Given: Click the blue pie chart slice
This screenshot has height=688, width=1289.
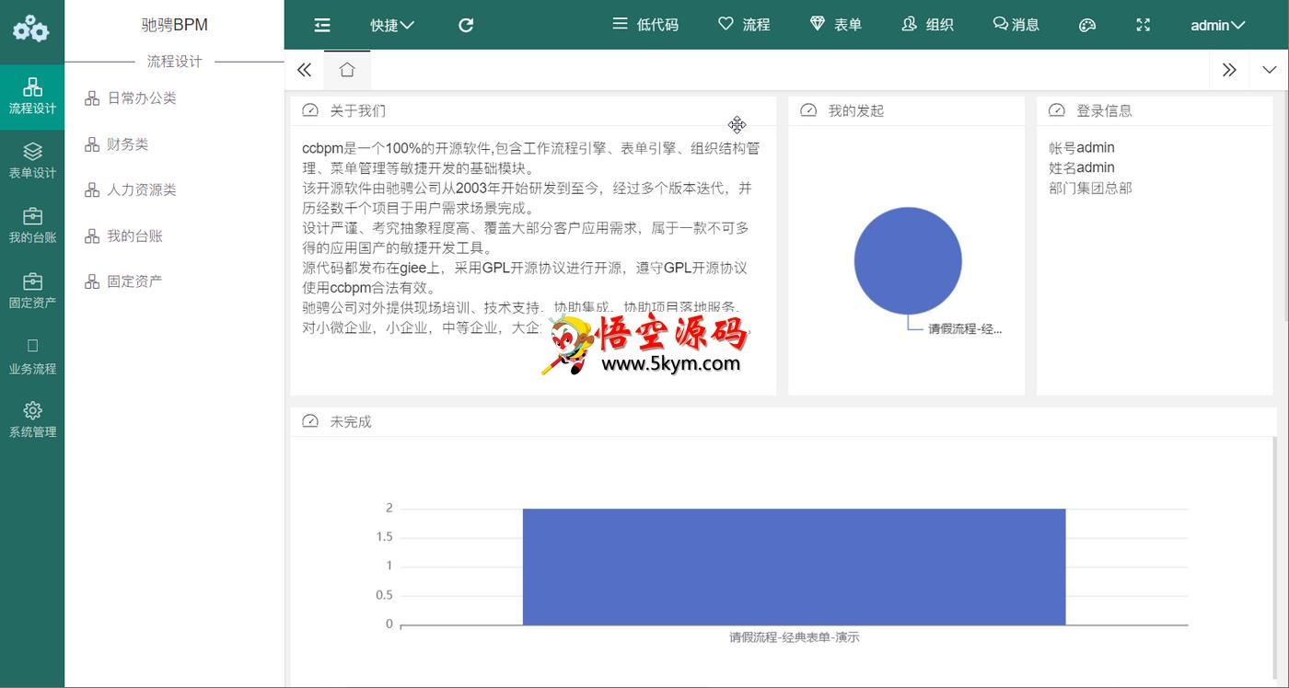Looking at the screenshot, I should (x=908, y=261).
